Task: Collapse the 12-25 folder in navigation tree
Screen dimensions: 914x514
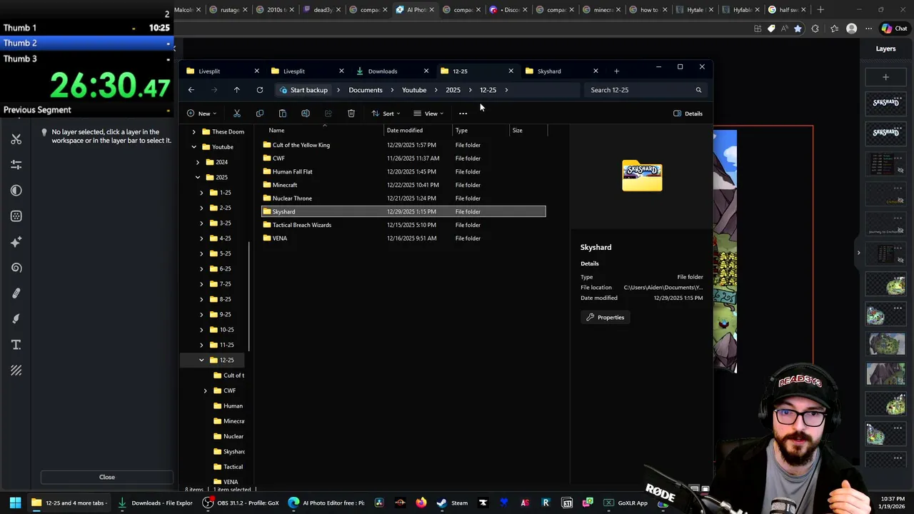Action: [201, 360]
